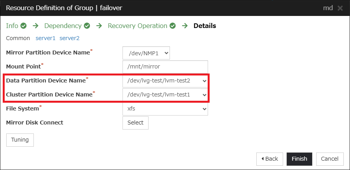
Task: Expand the File System dropdown
Action: pyautogui.click(x=165, y=109)
